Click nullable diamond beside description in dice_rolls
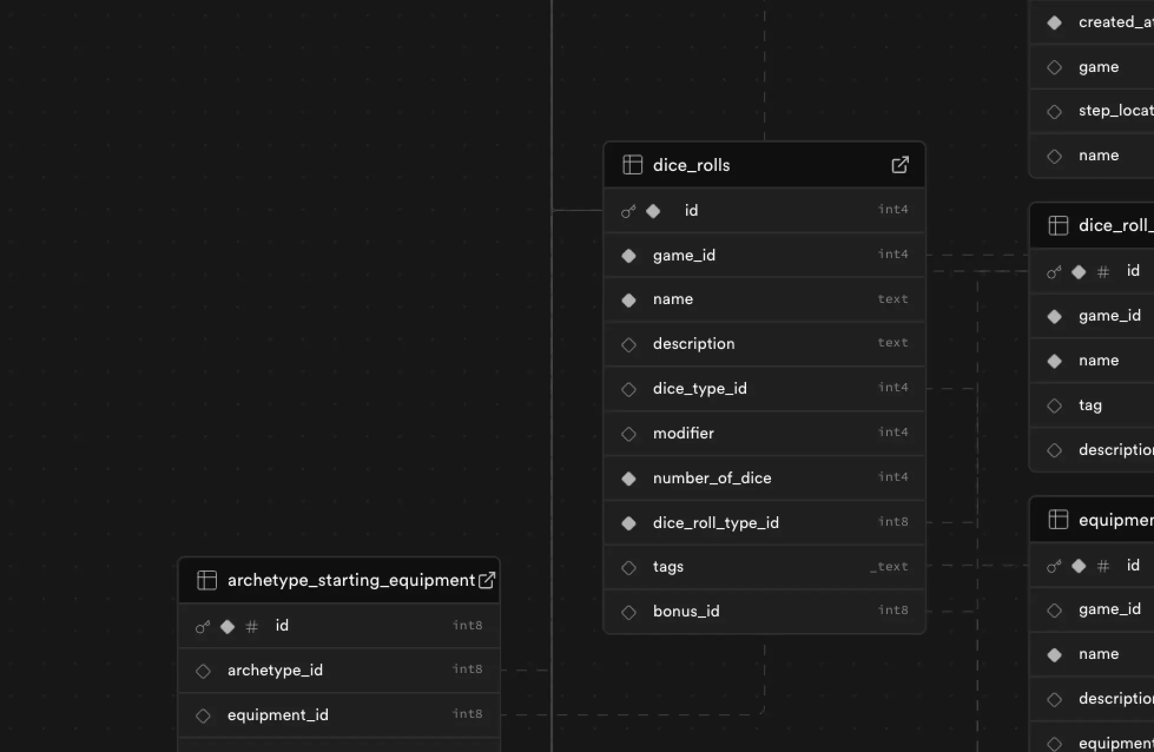 (629, 345)
